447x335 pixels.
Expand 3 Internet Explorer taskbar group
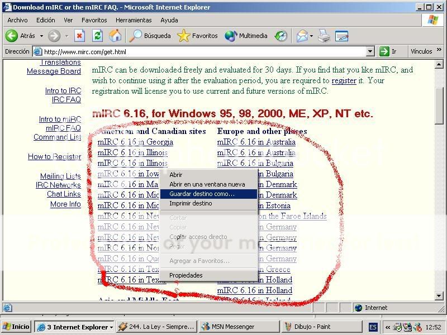[x=74, y=327]
